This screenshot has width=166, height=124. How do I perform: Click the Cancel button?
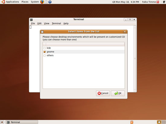coord(103,93)
